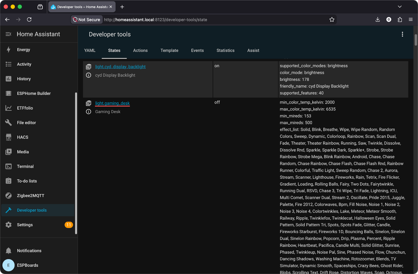This screenshot has width=418, height=274.
Task: Switch to the Template tab
Action: tap(169, 50)
